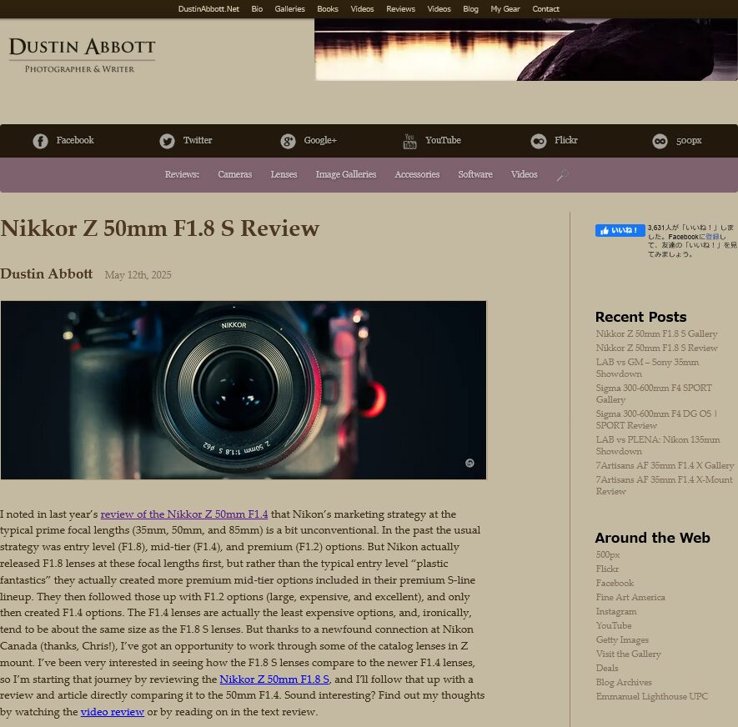Click the Flickr circle icon
This screenshot has width=738, height=727.
tap(539, 141)
